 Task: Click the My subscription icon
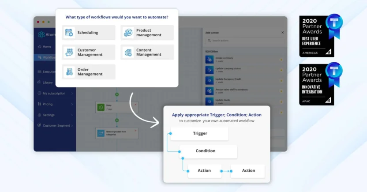tap(39, 93)
